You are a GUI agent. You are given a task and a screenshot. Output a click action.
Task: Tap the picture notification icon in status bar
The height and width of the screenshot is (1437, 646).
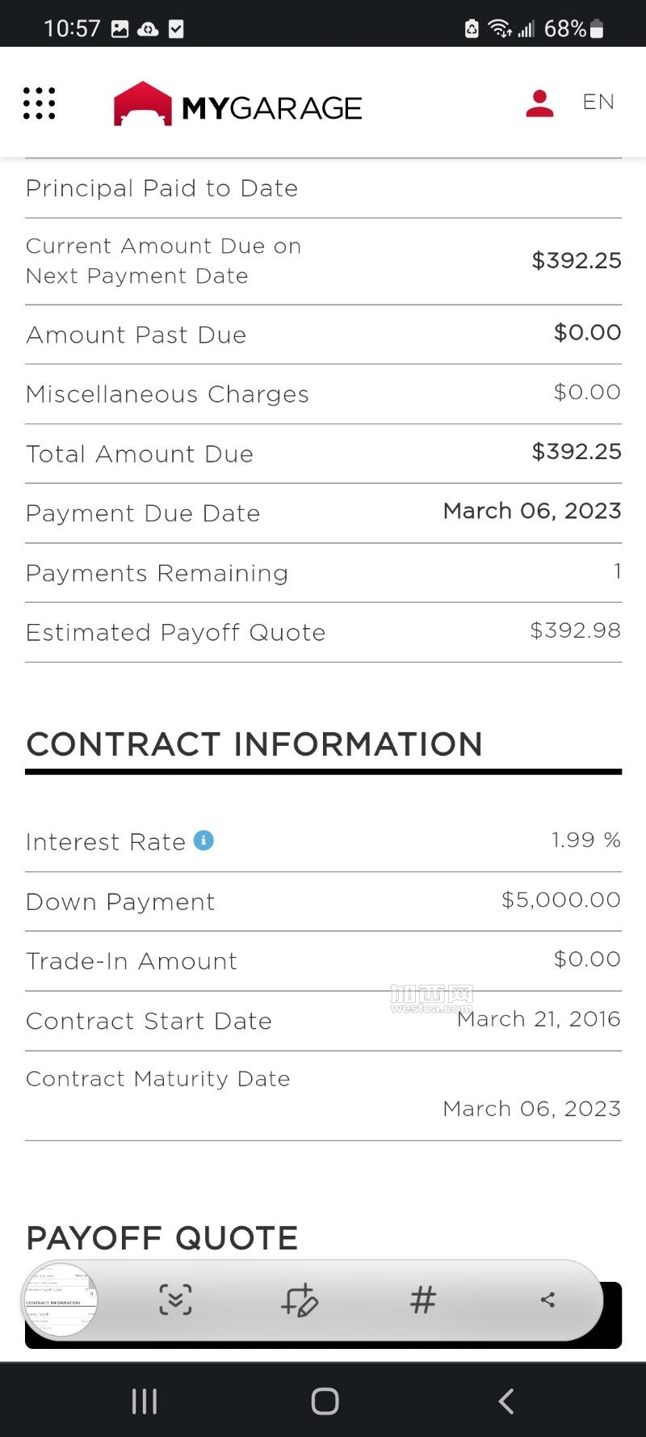click(x=120, y=29)
